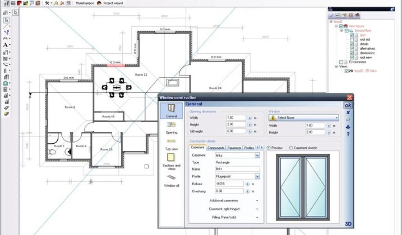The width and height of the screenshot is (402, 235).
Task: Open the Opening section icon in dialog sidebar
Action: point(171,125)
